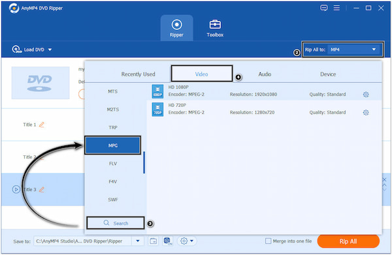Open the hamburger menu in title bar
Image resolution: width=392 pixels, height=255 pixels.
click(x=336, y=8)
